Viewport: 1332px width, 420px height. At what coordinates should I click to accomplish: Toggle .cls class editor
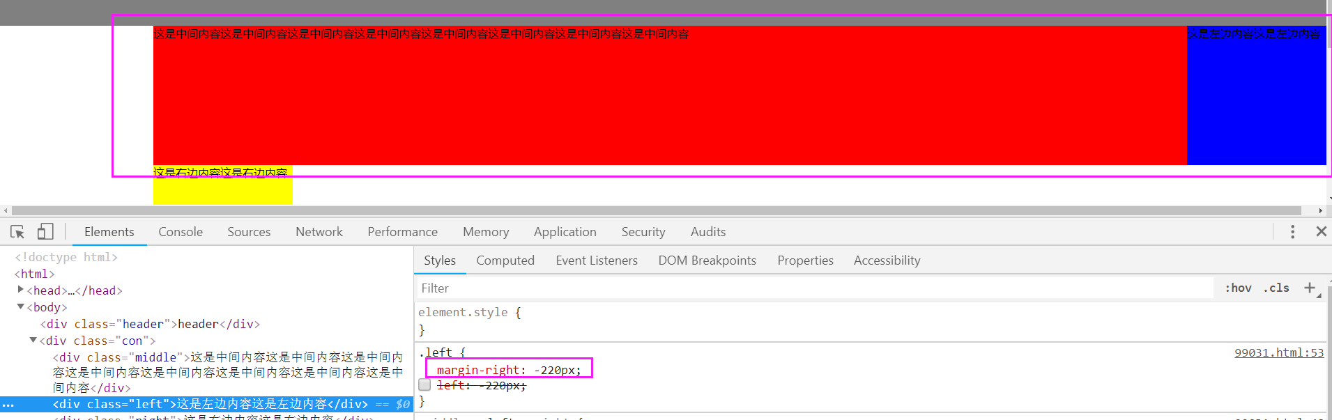pos(1276,288)
